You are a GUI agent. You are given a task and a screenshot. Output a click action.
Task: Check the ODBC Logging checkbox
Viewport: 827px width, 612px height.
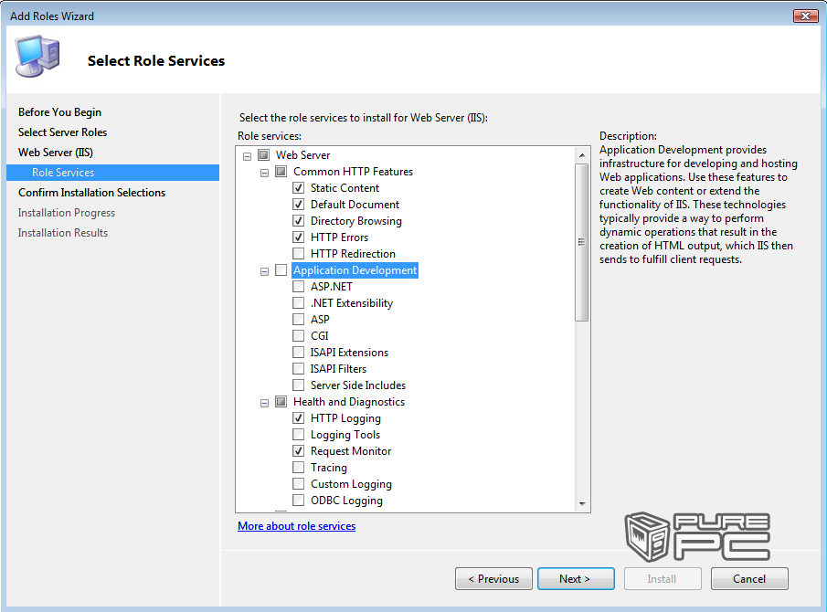(299, 500)
